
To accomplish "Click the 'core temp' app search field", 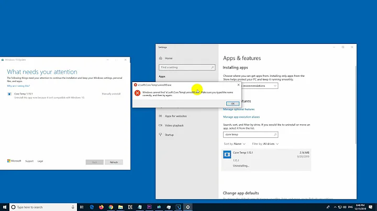I will coord(250,135).
